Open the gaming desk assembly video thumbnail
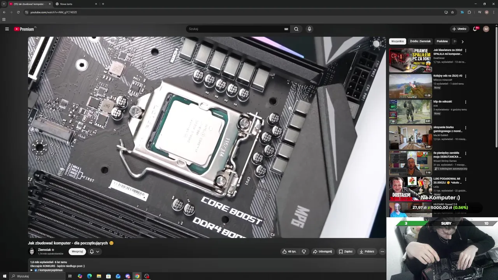Image resolution: width=498 pixels, height=280 pixels. (x=410, y=137)
